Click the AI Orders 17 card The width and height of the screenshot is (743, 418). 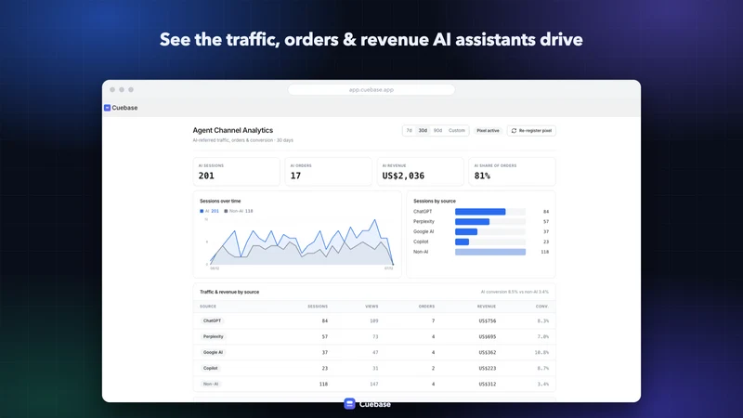328,172
